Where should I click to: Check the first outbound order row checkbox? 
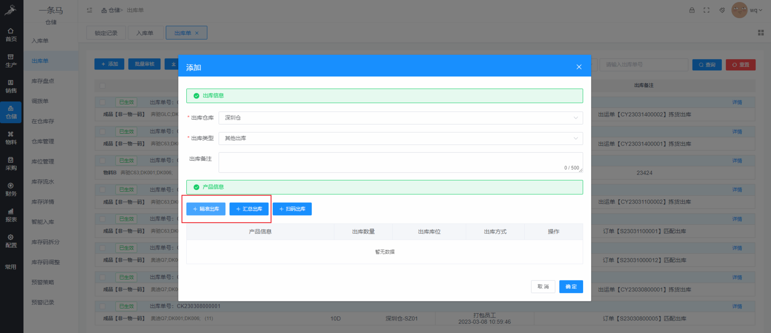click(102, 102)
